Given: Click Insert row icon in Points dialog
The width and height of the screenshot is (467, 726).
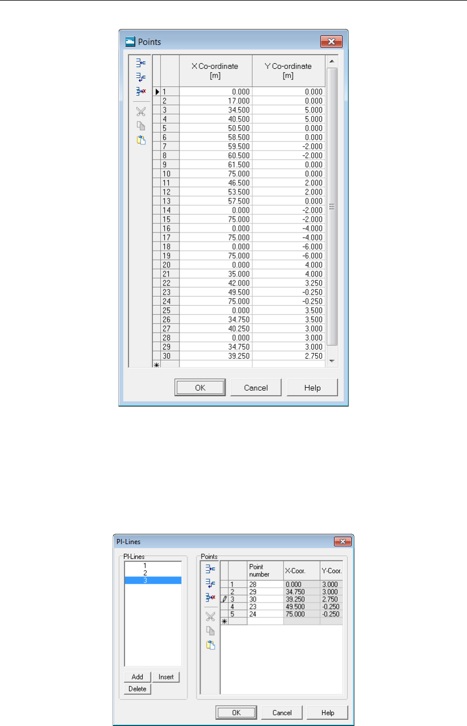Looking at the screenshot, I should click(141, 77).
